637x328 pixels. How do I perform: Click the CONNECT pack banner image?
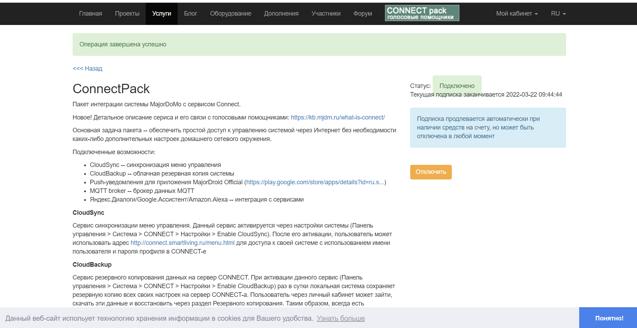(x=422, y=13)
